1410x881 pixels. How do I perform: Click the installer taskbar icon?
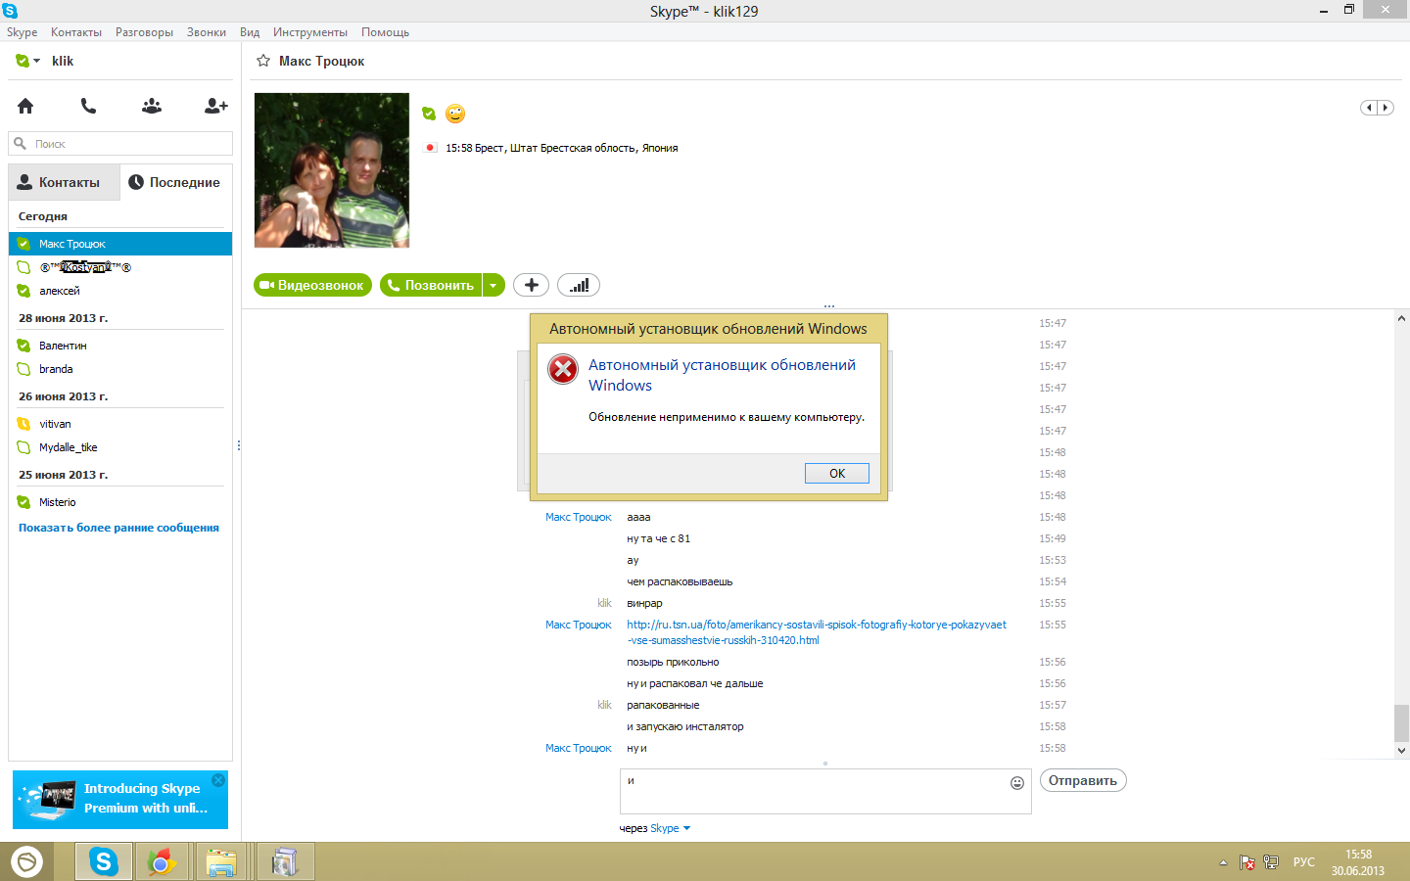[285, 861]
